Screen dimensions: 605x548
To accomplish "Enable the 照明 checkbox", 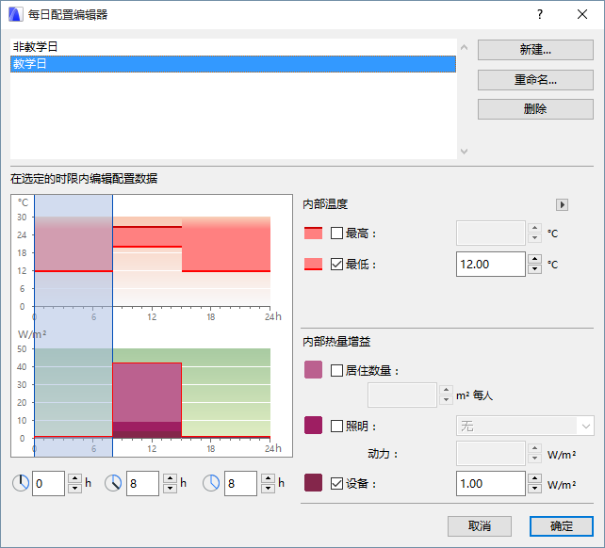I will point(336,426).
